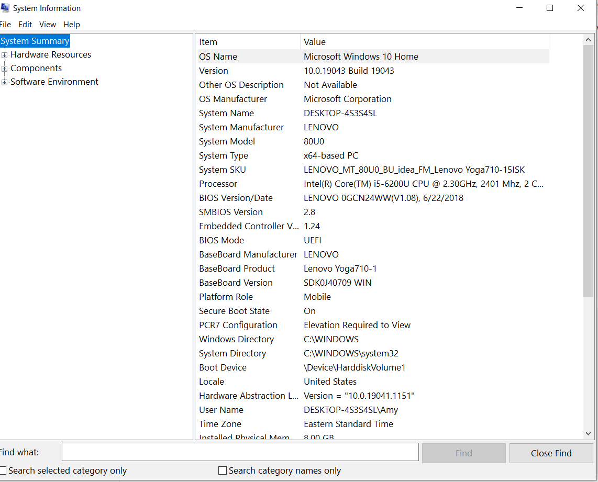Select the Other OS Description row
The height and width of the screenshot is (482, 598).
click(x=373, y=85)
